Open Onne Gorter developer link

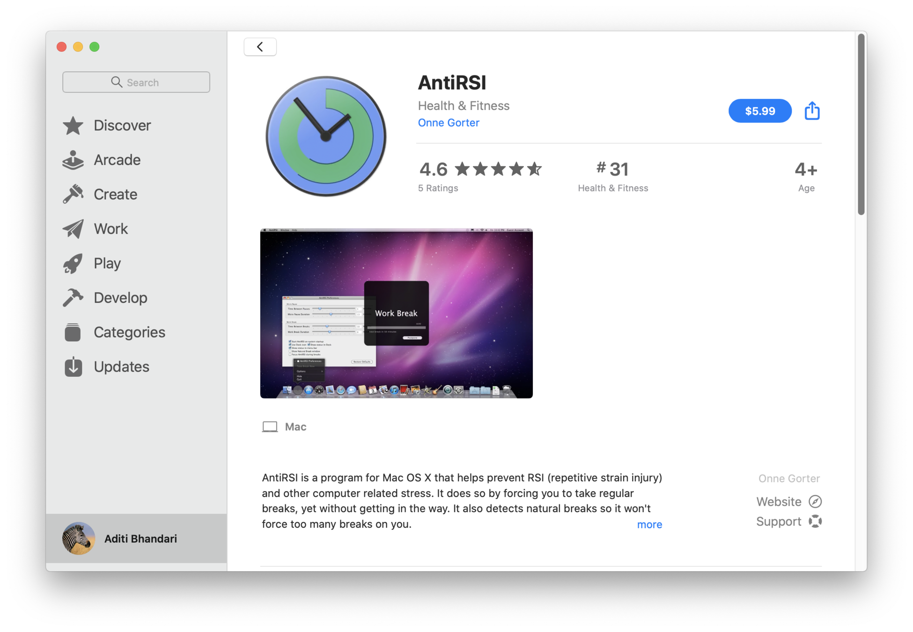[448, 123]
